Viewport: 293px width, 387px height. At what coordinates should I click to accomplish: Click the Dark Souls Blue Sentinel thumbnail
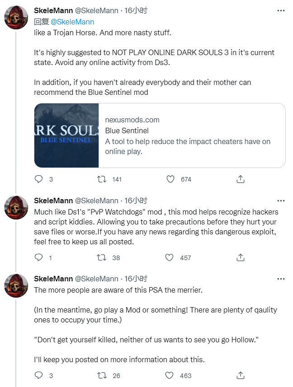[x=66, y=135]
